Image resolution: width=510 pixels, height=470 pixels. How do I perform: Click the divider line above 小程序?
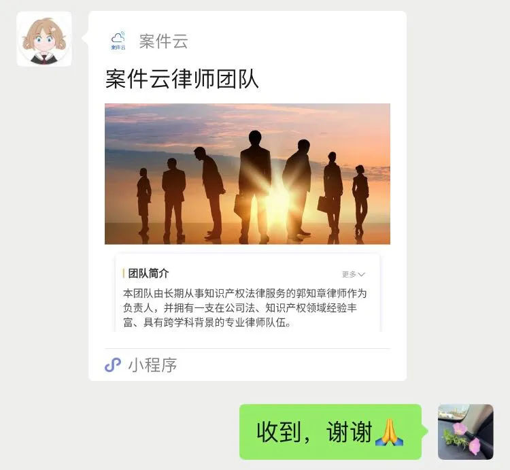pyautogui.click(x=248, y=348)
